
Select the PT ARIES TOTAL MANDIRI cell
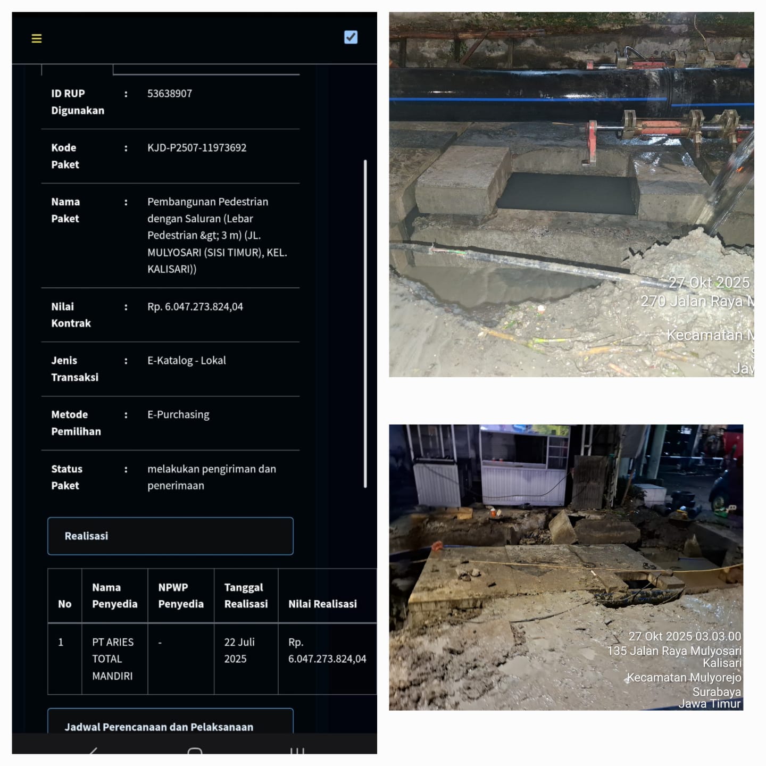[113, 659]
